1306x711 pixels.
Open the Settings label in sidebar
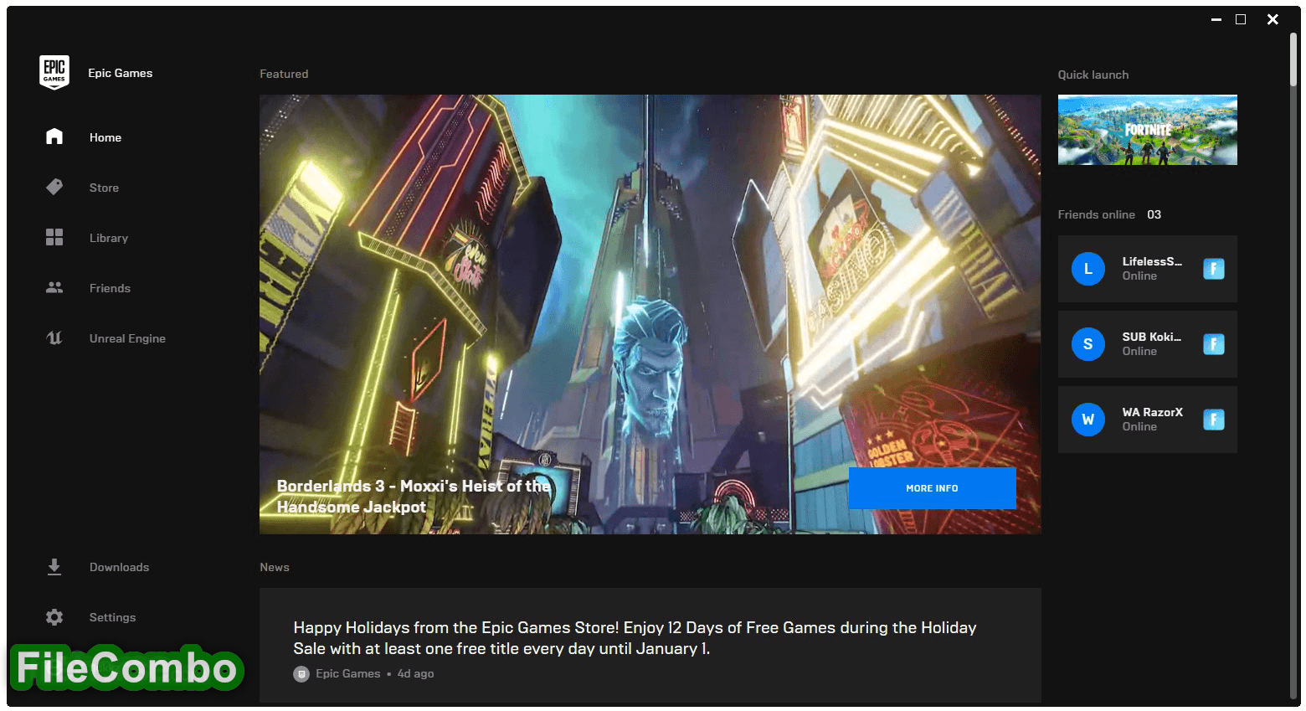pyautogui.click(x=112, y=617)
